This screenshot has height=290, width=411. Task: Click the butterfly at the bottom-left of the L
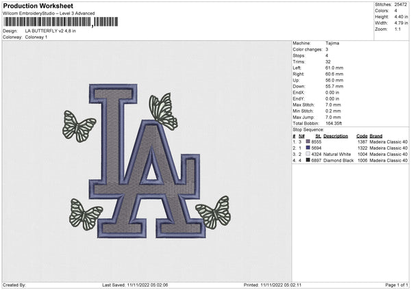(x=86, y=215)
